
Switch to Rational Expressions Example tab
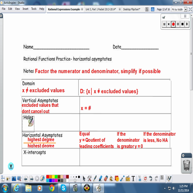click(64, 9)
